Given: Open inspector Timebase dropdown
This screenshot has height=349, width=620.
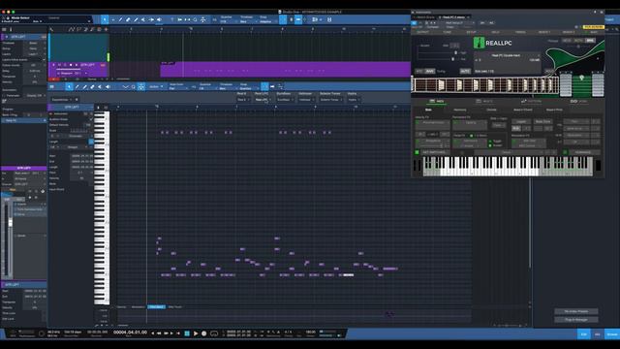Looking at the screenshot, I should tap(36, 43).
